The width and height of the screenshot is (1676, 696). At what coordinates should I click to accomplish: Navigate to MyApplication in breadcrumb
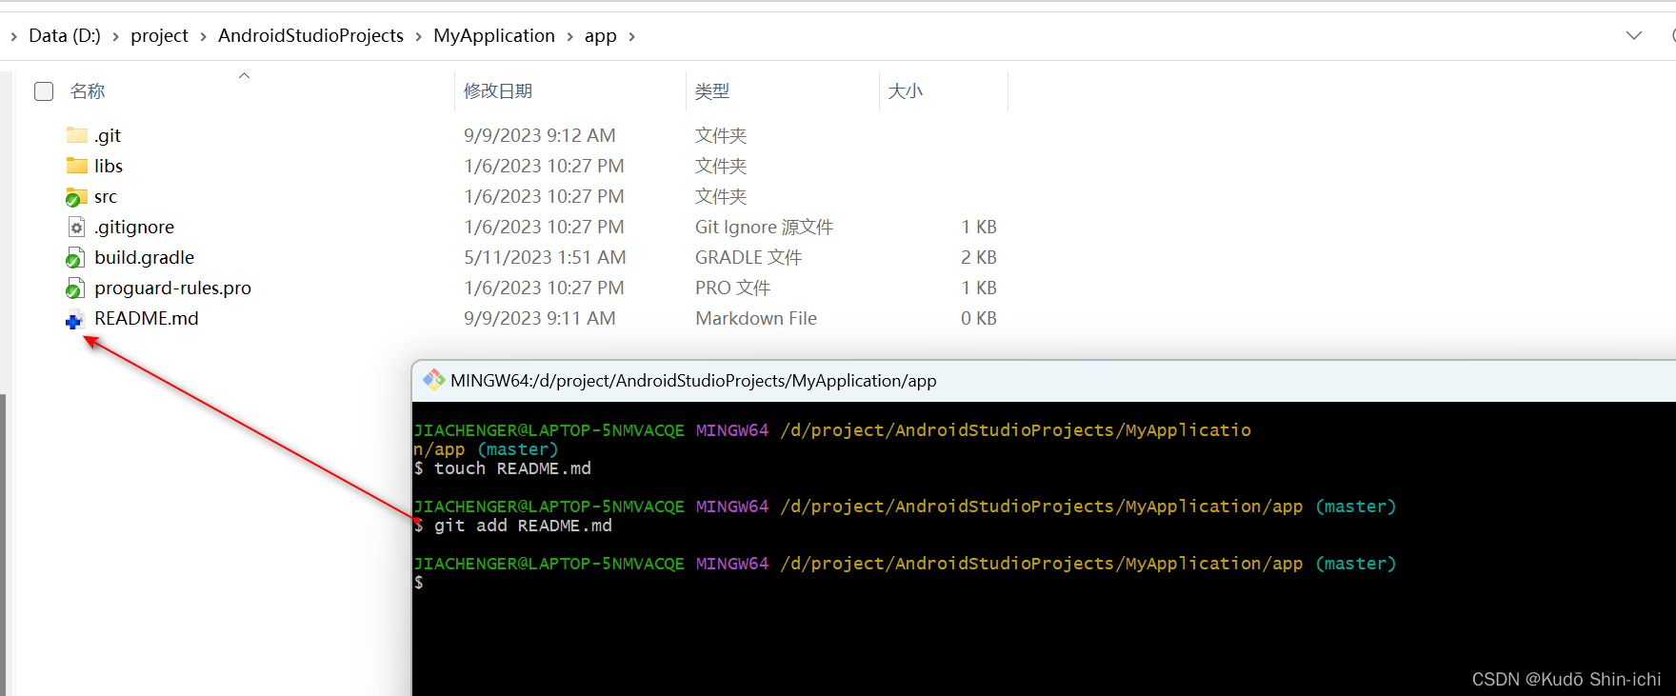pyautogui.click(x=493, y=35)
